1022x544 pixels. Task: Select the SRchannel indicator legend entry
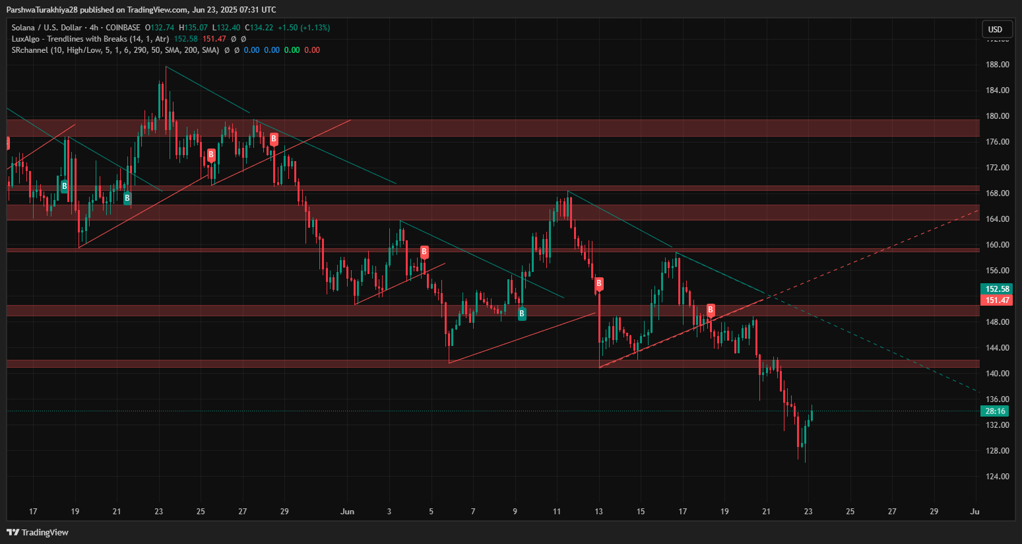point(115,50)
